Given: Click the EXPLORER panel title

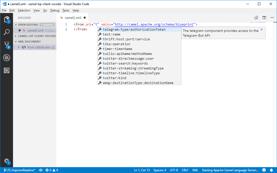Looking at the screenshot, I should (24, 18).
